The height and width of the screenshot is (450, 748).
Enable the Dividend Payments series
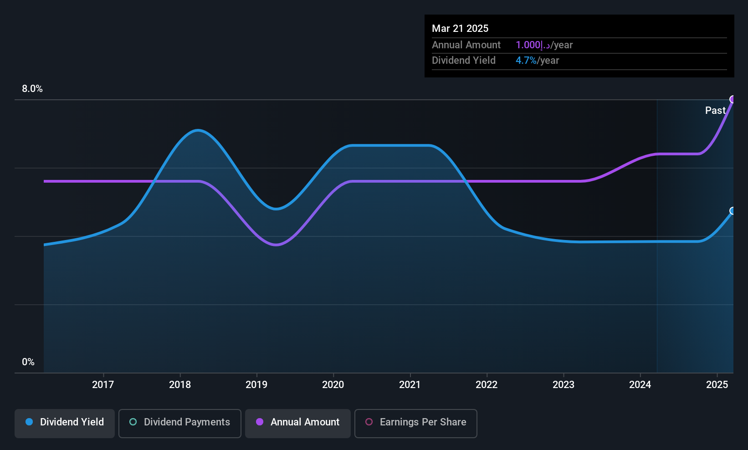click(x=180, y=424)
